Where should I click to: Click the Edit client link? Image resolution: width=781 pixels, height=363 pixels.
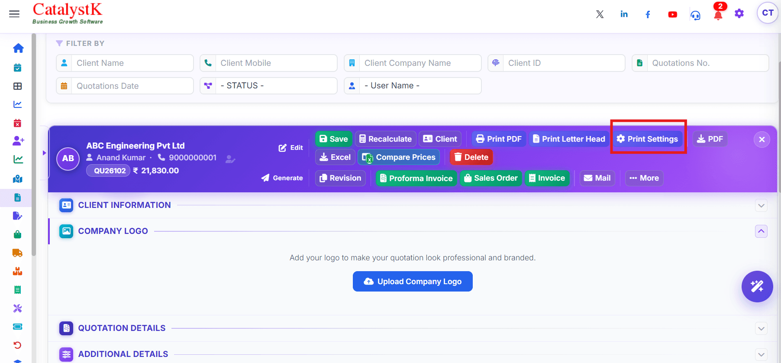[x=291, y=148]
